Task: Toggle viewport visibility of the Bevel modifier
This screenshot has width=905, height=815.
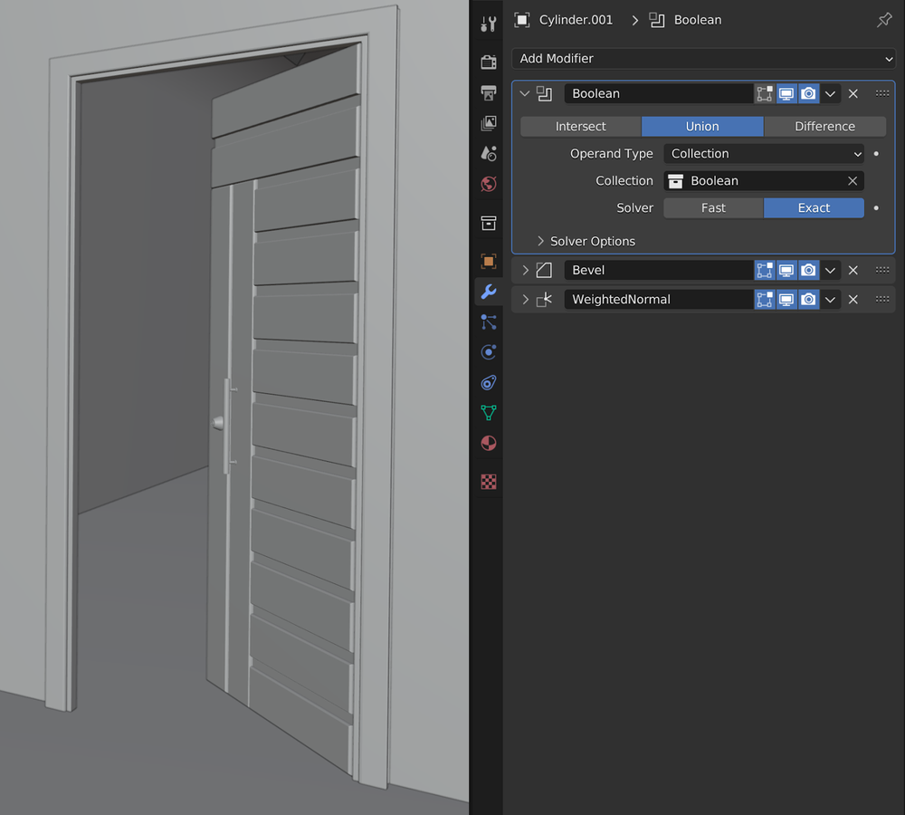Action: [x=786, y=270]
